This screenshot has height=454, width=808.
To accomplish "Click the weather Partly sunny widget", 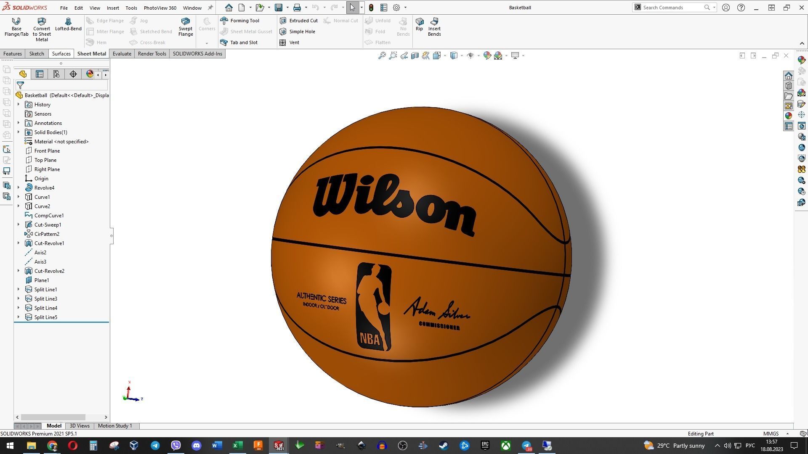I will tap(674, 446).
